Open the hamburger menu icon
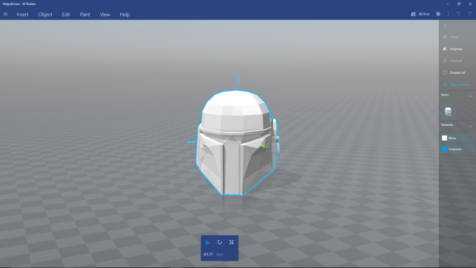The height and width of the screenshot is (268, 476). click(5, 14)
